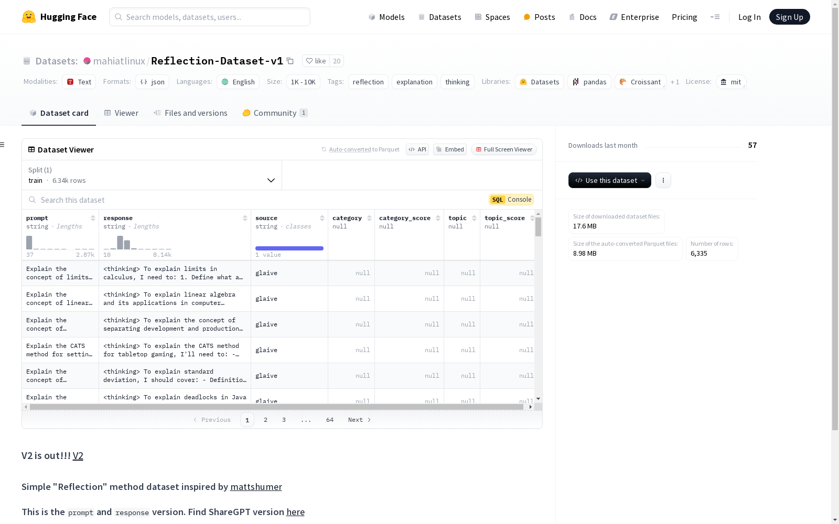Follow the V2 link

click(78, 455)
